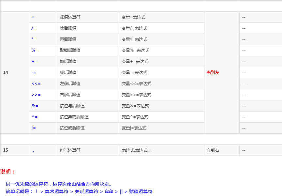282x196 pixels.
Task: Select the text 按位或后赋值
Action: [72, 128]
